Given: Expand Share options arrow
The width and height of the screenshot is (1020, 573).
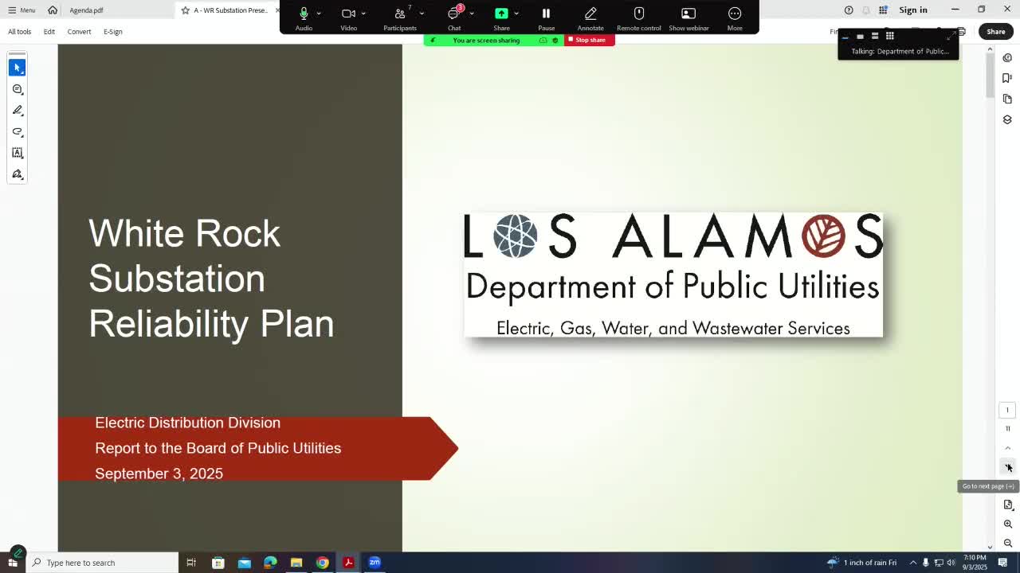Looking at the screenshot, I should (x=516, y=14).
